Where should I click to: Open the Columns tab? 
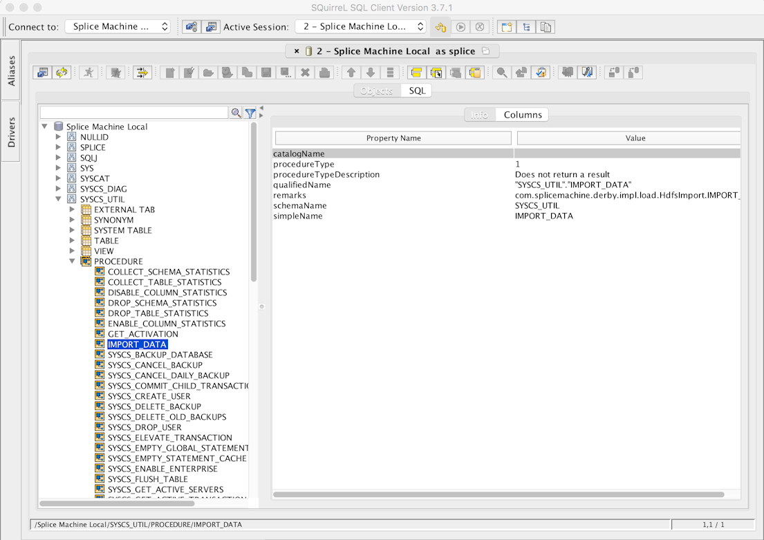522,115
